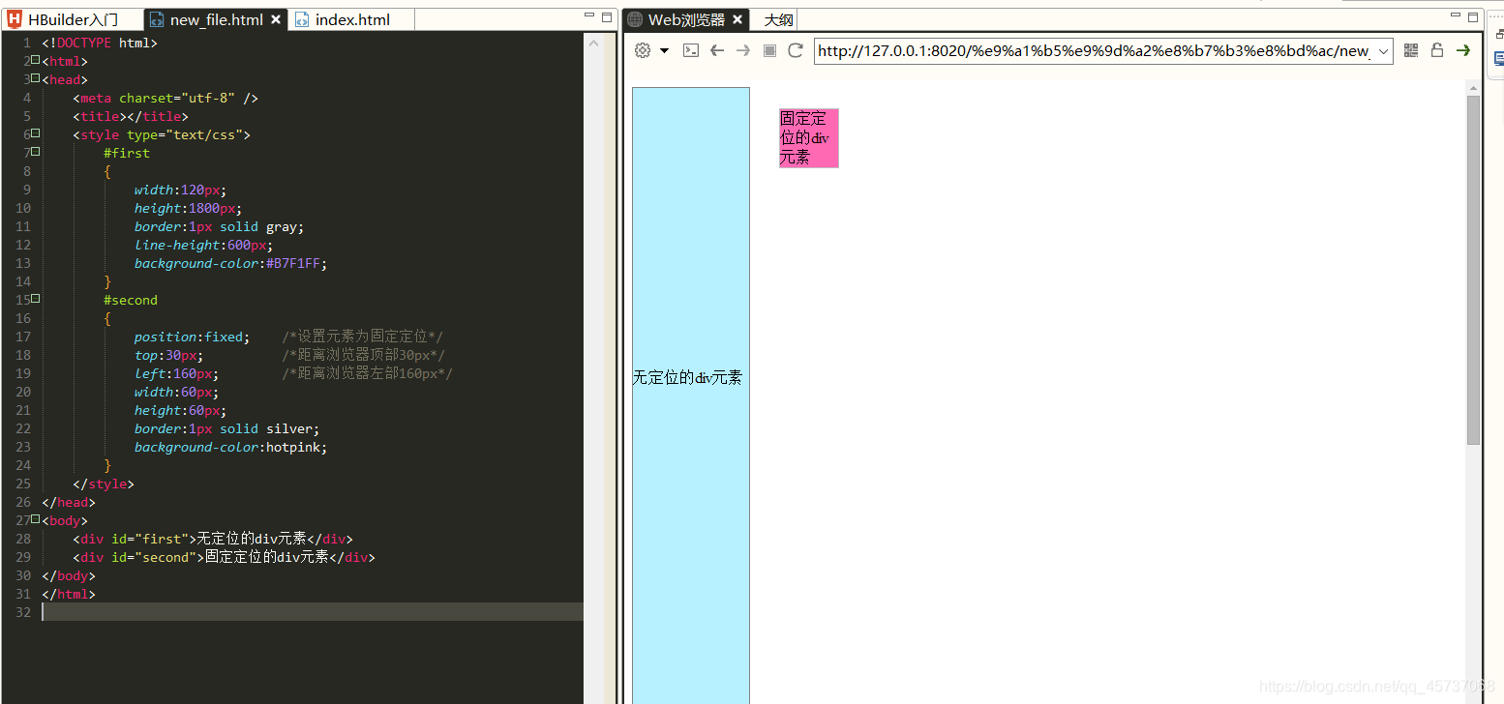Switch to the HBuilder入门 tab
Viewport: 1504px width, 704px height.
point(72,19)
